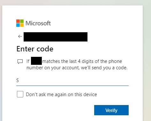Click the redacted phone digits box
This screenshot has width=151, height=121.
36,61
